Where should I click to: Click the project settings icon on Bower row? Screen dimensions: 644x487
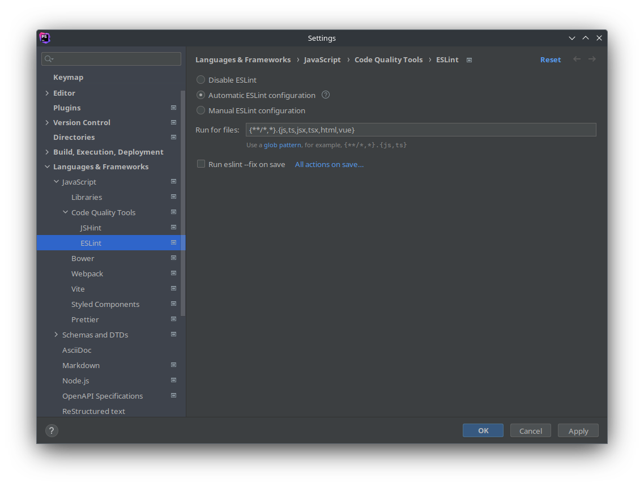tap(173, 258)
